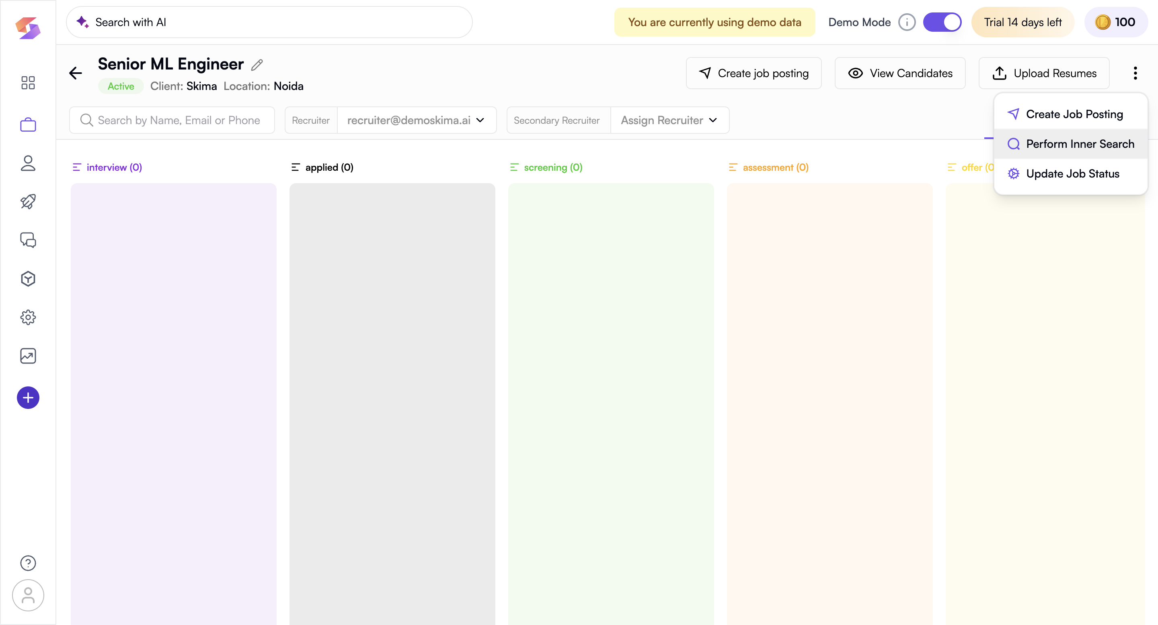Open the rocket icon in sidebar
Image resolution: width=1158 pixels, height=625 pixels.
click(28, 202)
